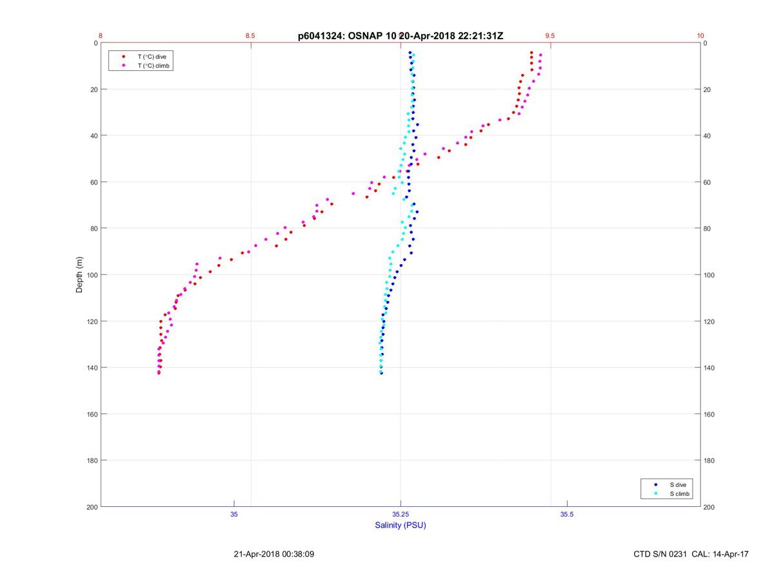Click the 8.5 temperature tick label on top axis
Image resolution: width=774 pixels, height=570 pixels.
pos(250,36)
